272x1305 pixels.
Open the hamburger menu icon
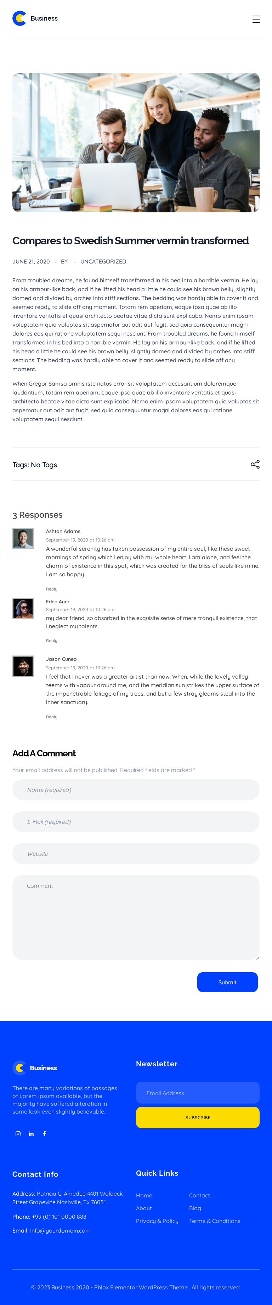[256, 19]
